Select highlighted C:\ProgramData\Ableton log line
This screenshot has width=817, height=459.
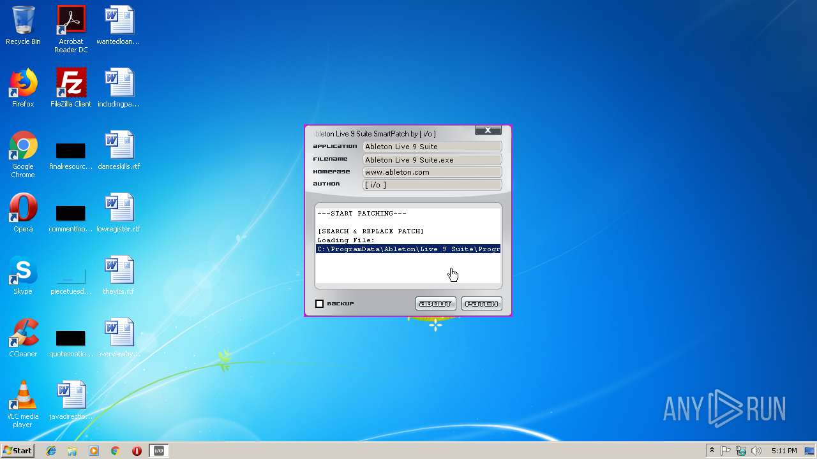tap(408, 249)
